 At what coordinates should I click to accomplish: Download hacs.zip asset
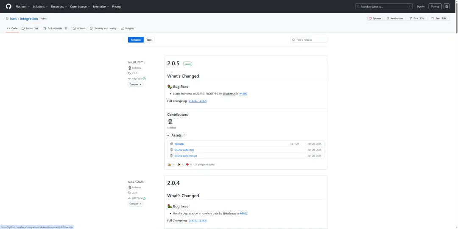pos(179,144)
